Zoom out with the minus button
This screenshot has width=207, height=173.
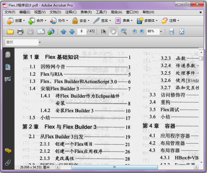(135, 31)
